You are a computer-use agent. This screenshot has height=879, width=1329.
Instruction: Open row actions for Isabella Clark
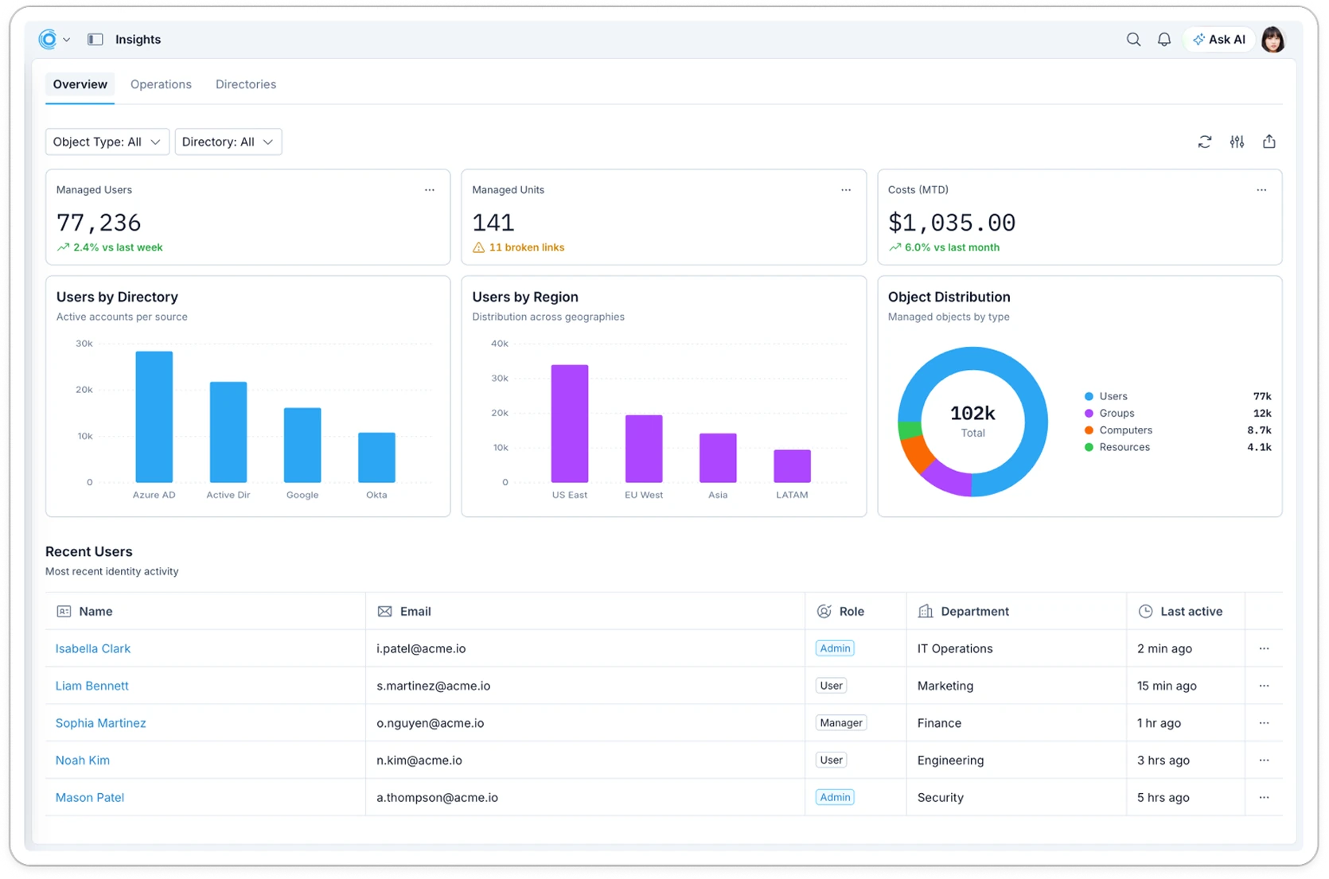pos(1264,648)
